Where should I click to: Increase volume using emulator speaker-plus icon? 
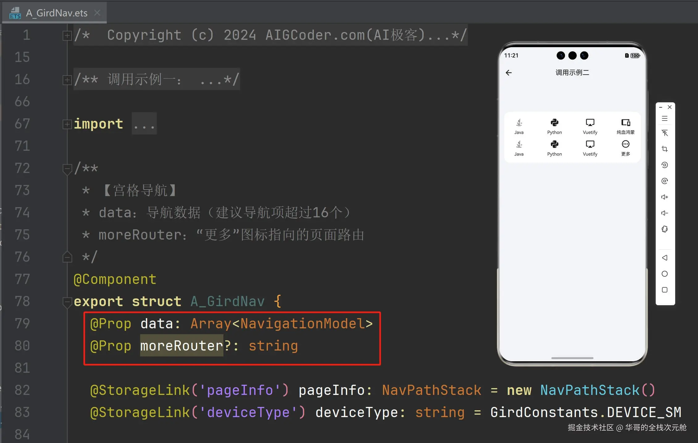665,197
